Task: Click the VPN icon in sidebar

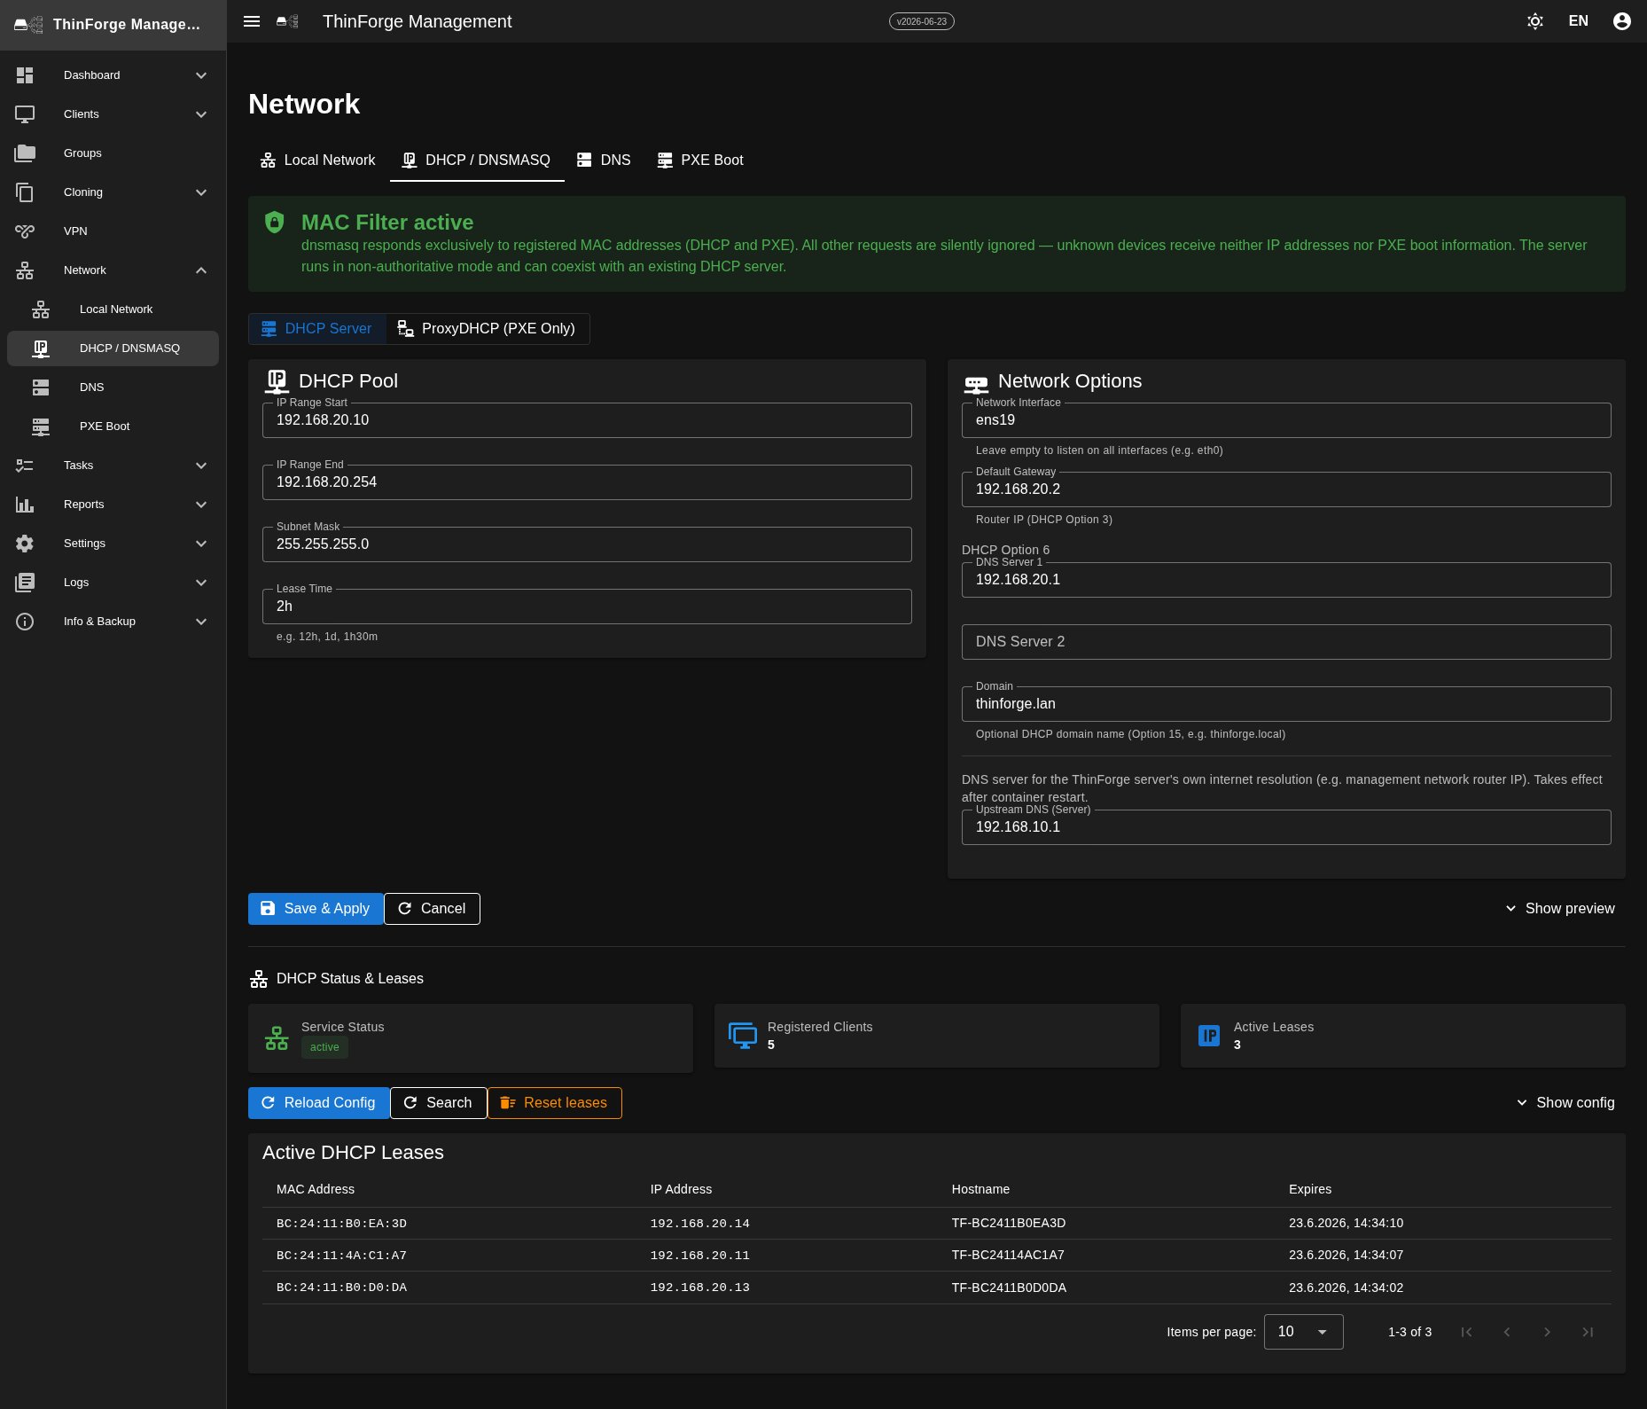Action: point(25,231)
